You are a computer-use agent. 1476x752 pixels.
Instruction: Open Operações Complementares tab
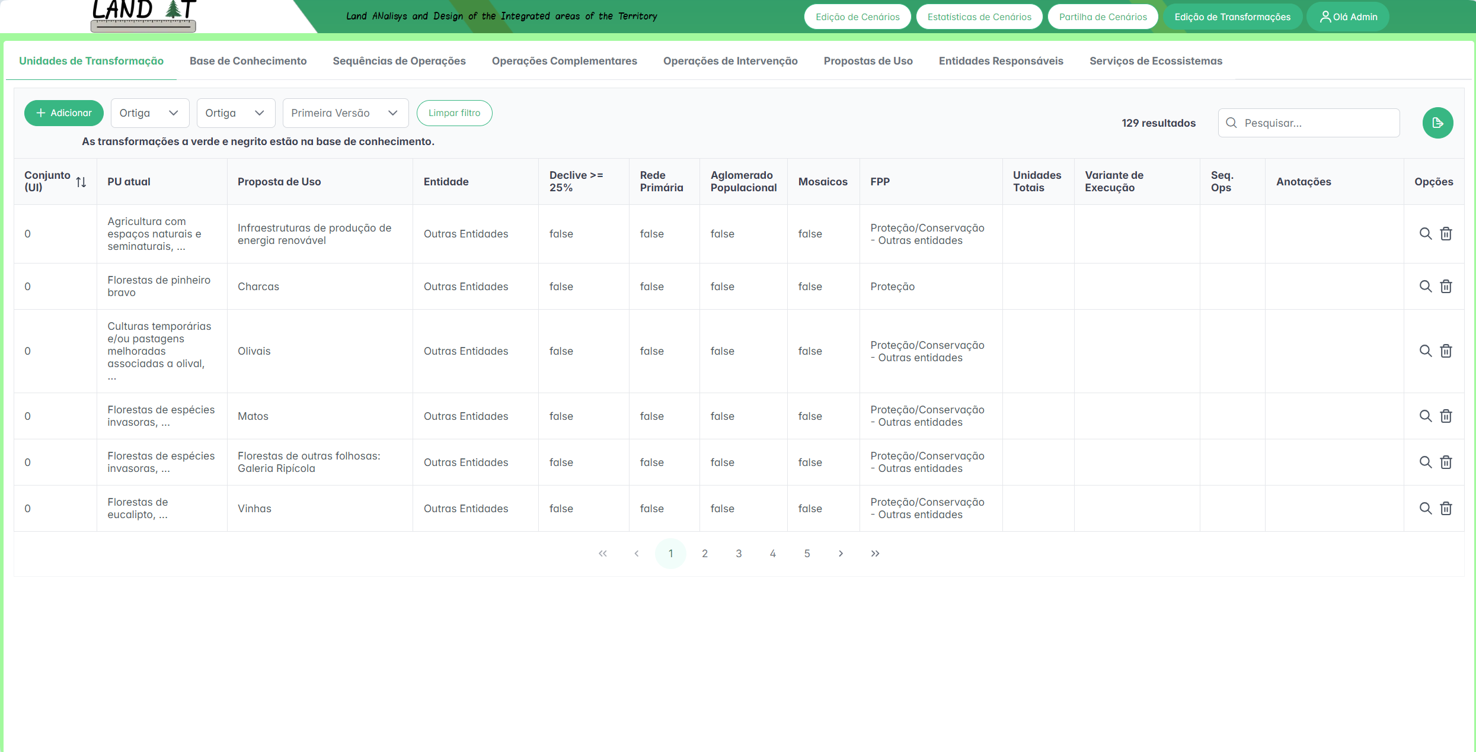[564, 61]
